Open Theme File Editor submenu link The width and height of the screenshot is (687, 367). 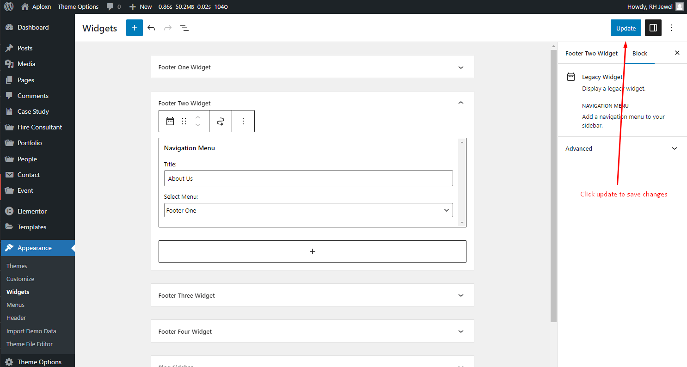[x=30, y=344]
